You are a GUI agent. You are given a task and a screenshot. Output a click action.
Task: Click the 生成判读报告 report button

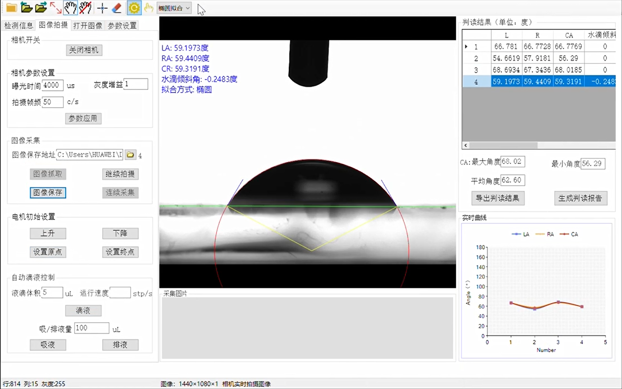581,198
